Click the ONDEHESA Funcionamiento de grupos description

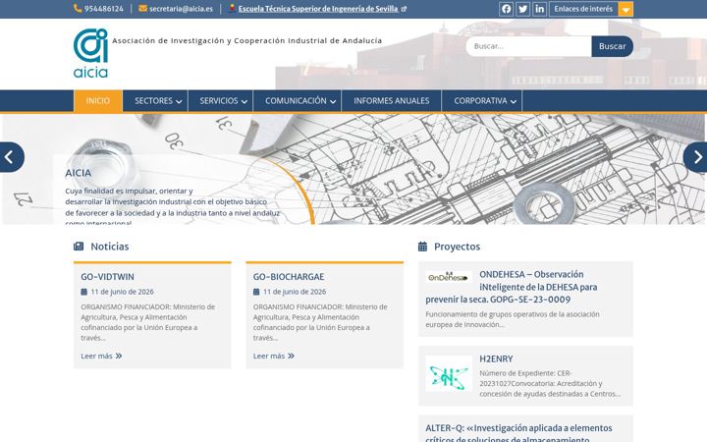pyautogui.click(x=513, y=319)
